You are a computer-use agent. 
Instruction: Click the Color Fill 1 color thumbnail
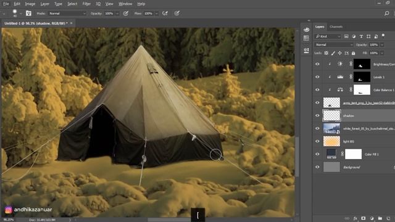[x=331, y=154]
